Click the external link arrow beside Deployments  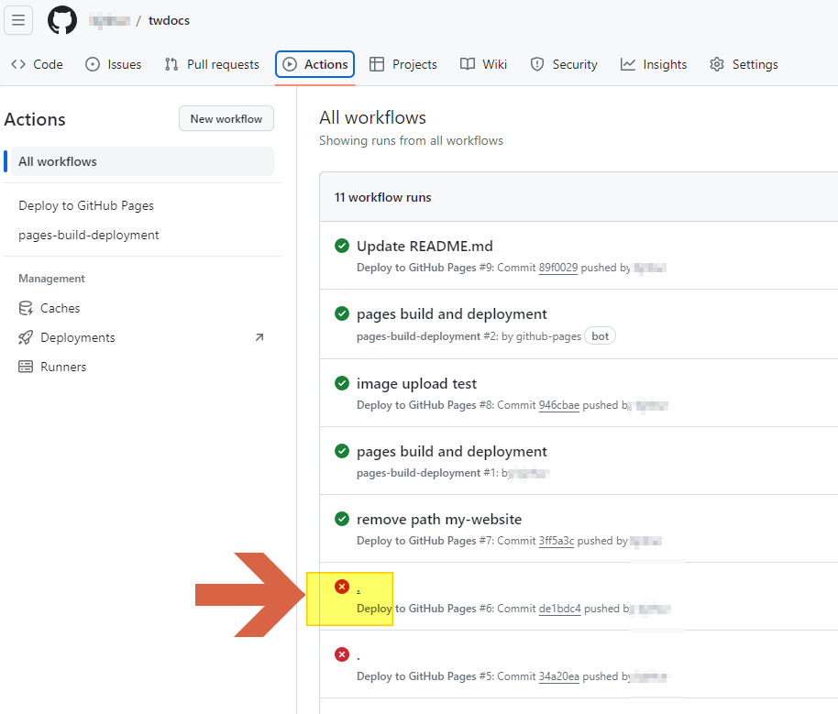pos(259,337)
